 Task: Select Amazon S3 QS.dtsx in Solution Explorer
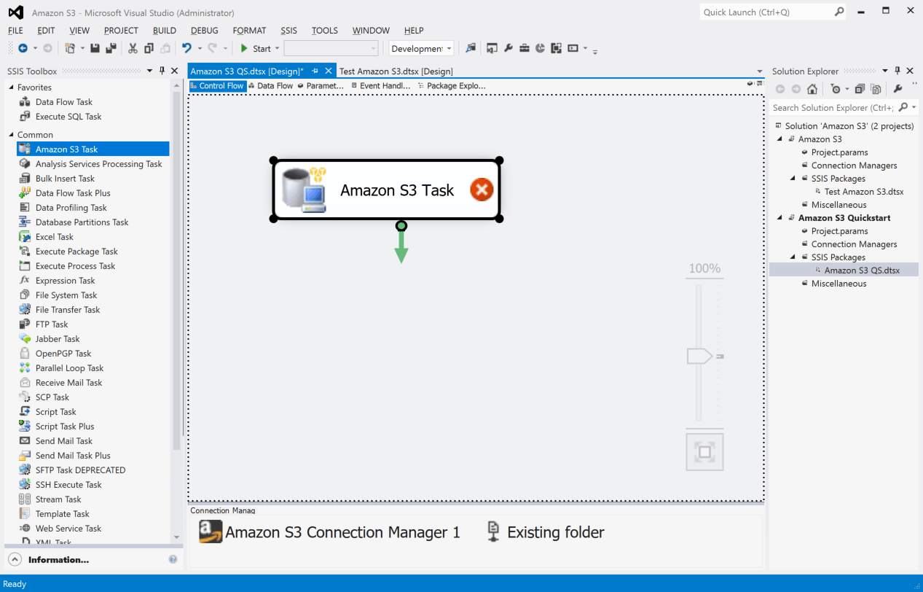pyautogui.click(x=862, y=270)
